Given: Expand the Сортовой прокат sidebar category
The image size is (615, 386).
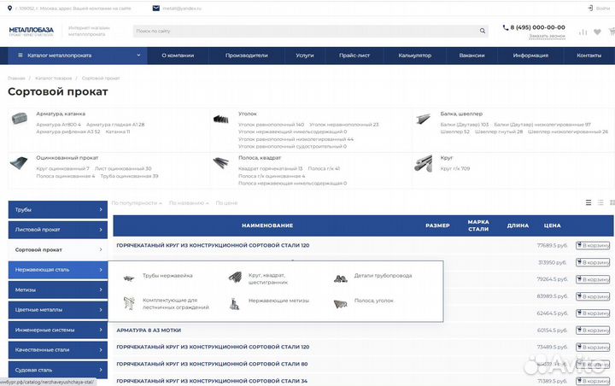Looking at the screenshot, I should pyautogui.click(x=58, y=249).
